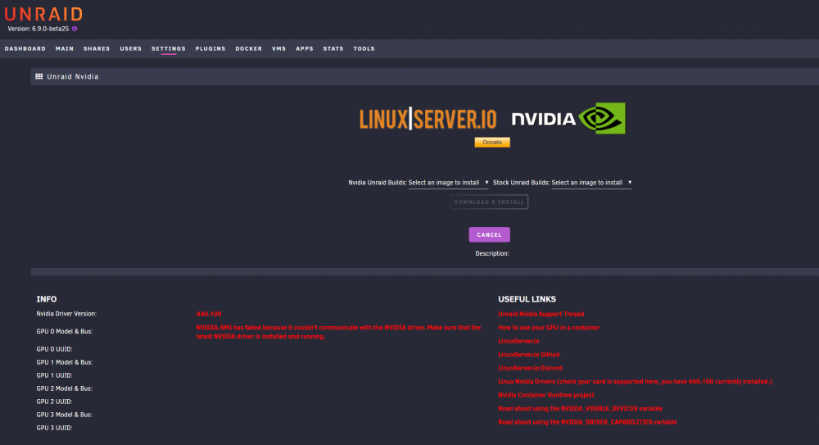Click the GPU 0 UUID label
The width and height of the screenshot is (819, 445).
[54, 349]
